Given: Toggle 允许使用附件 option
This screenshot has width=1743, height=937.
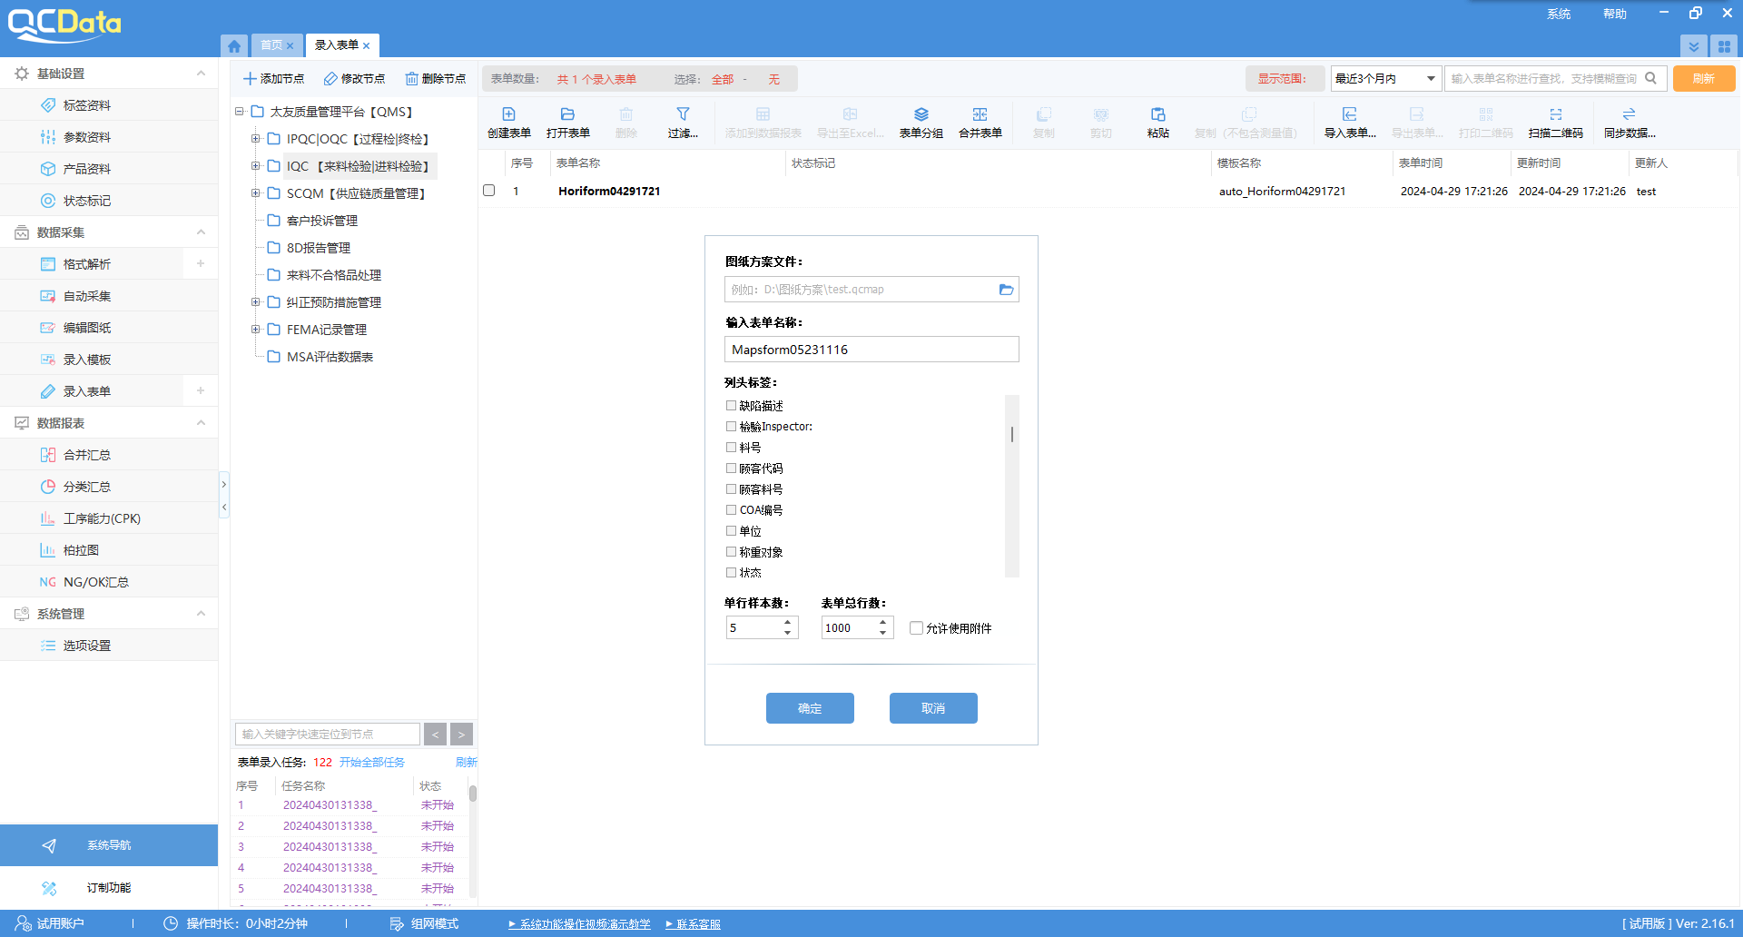Looking at the screenshot, I should pos(916,627).
